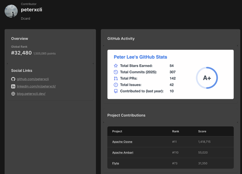Click the GitHub Activity heading
242x174 pixels.
point(121,39)
